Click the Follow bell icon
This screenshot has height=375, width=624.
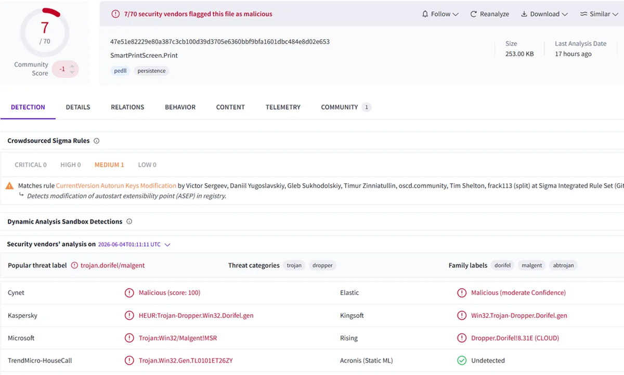coord(425,14)
